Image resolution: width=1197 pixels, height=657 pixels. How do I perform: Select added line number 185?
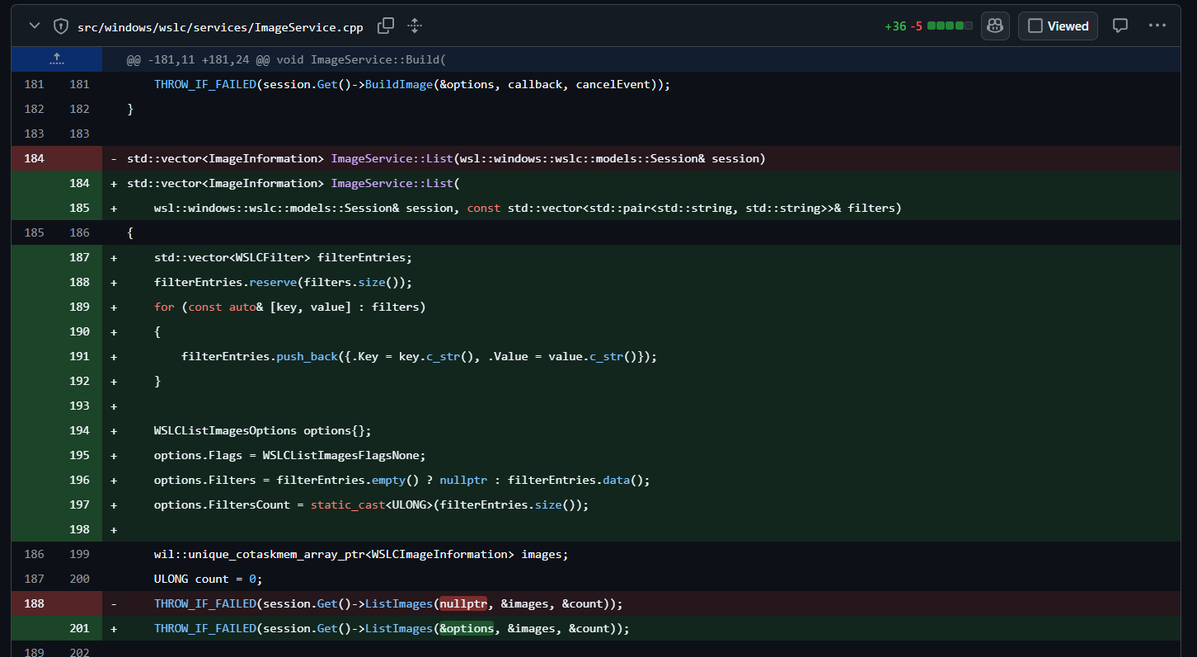79,208
